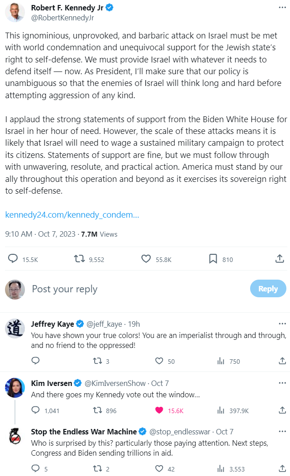290x476 pixels.
Task: Open more options on Kim Iversen's reply
Action: coord(282,383)
